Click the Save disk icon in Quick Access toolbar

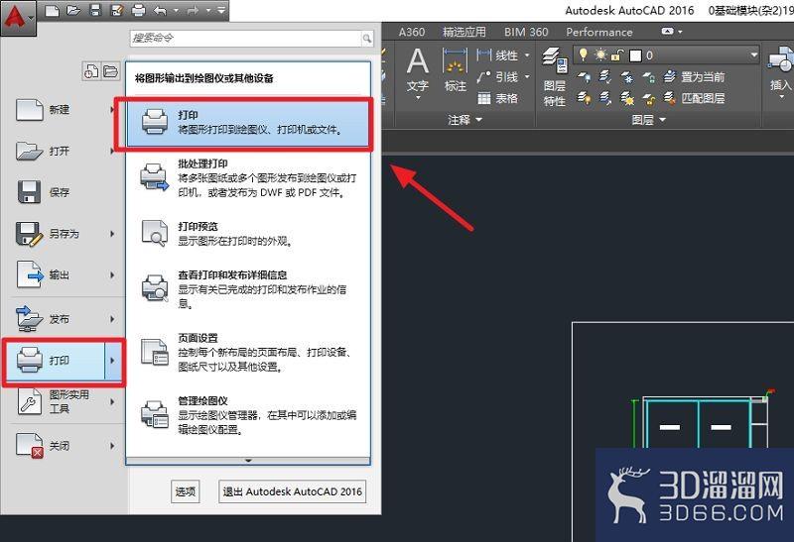(x=95, y=10)
